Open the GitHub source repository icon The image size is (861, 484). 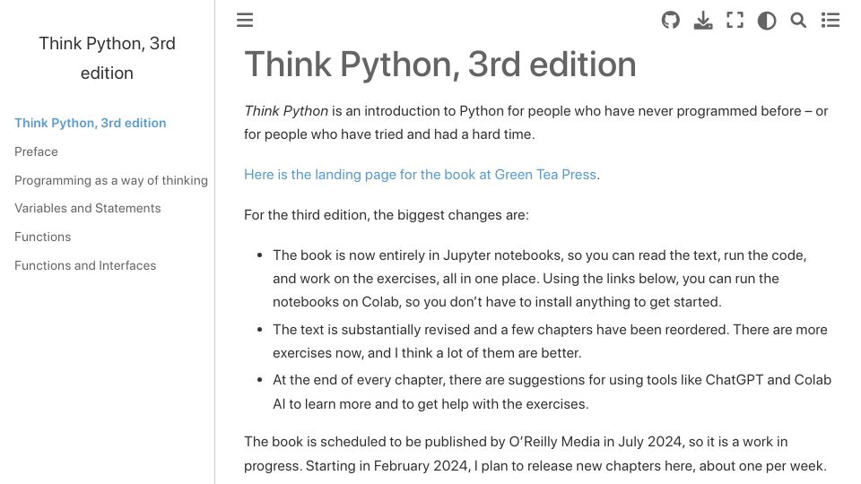tap(671, 21)
